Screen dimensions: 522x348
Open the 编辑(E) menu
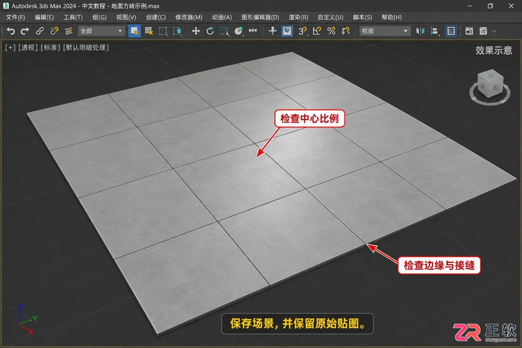click(44, 17)
